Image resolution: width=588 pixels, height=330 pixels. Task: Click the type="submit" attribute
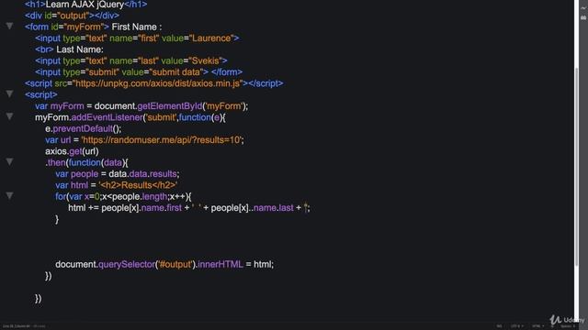tap(91, 71)
